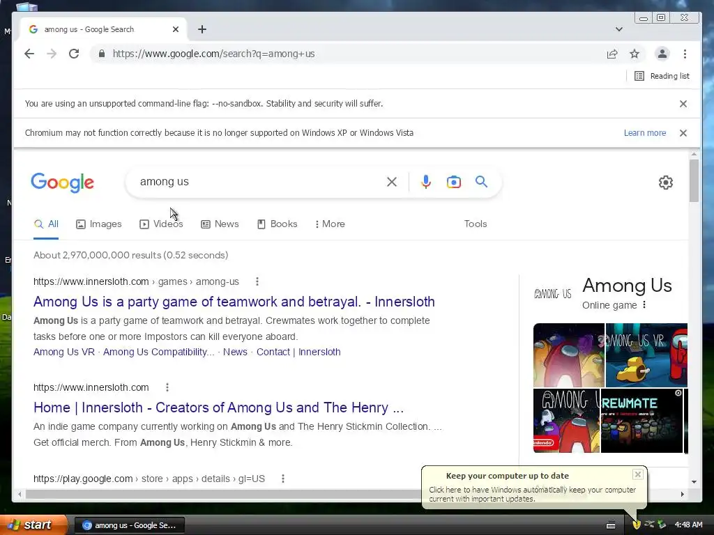Open 'Among Us is a party game' result
The width and height of the screenshot is (714, 535).
pyautogui.click(x=234, y=302)
